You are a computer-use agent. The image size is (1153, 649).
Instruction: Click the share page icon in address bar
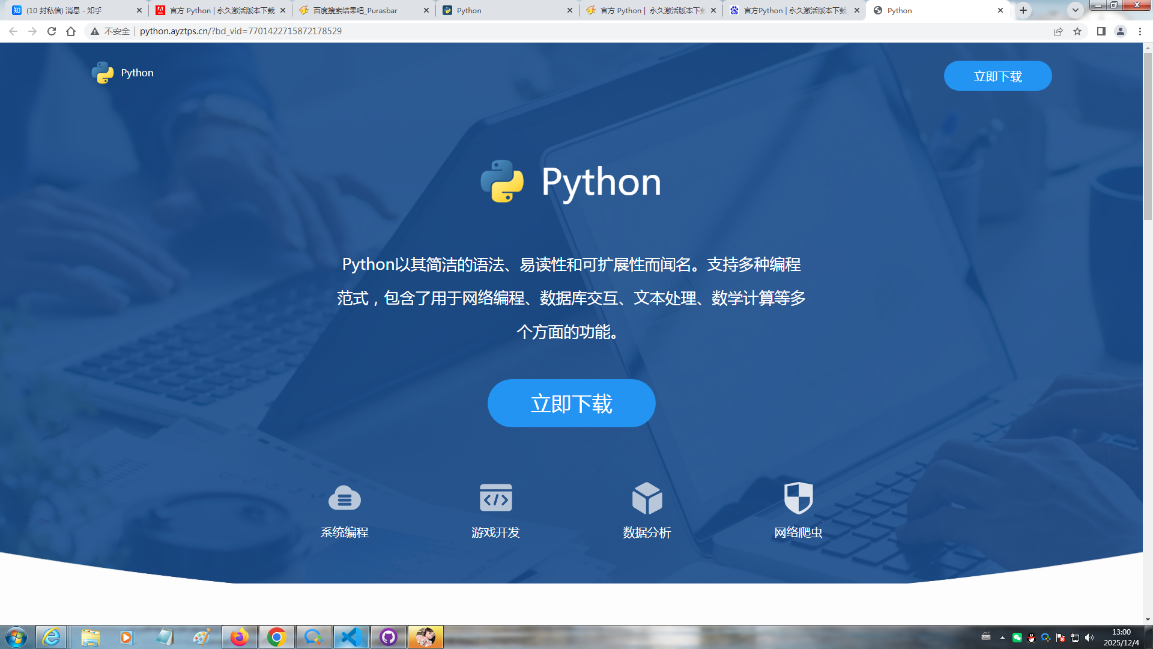coord(1058,31)
